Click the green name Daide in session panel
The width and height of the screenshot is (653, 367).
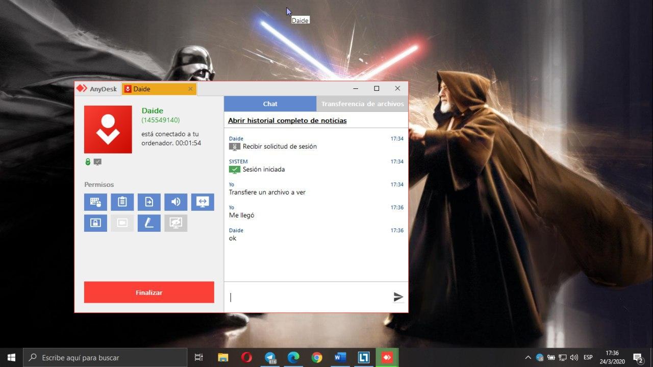(153, 111)
